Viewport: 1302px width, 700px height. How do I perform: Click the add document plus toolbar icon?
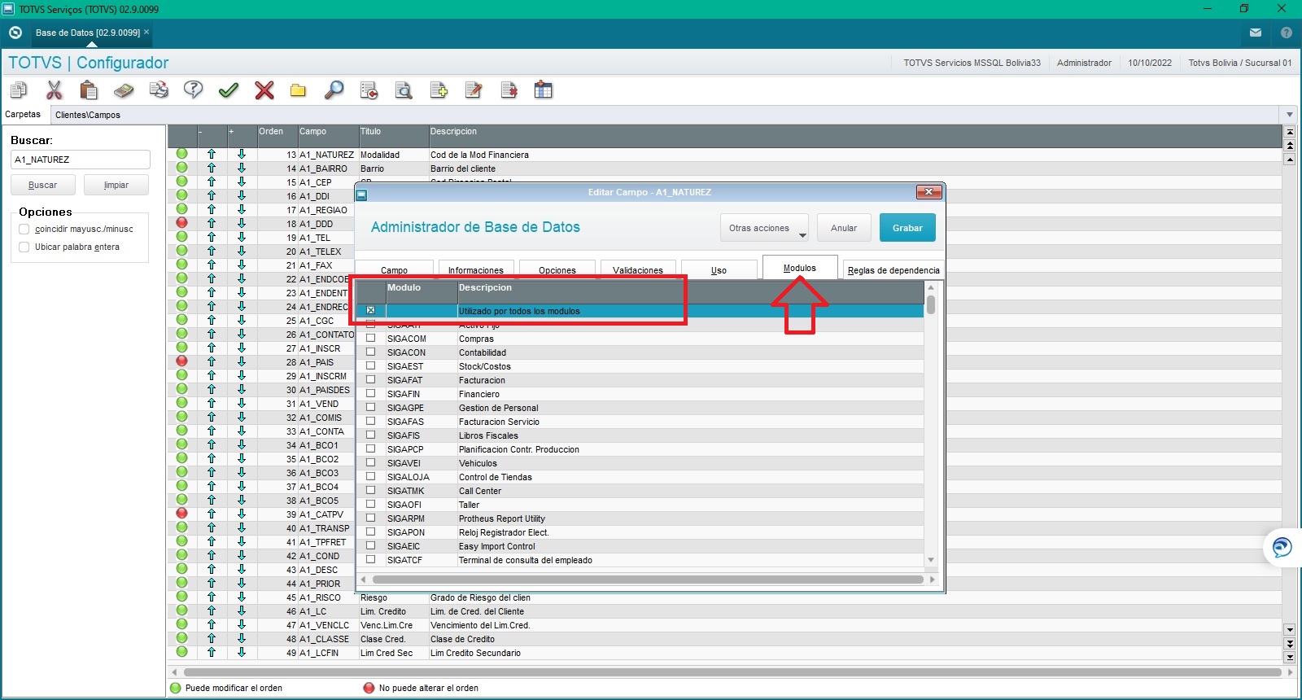439,90
